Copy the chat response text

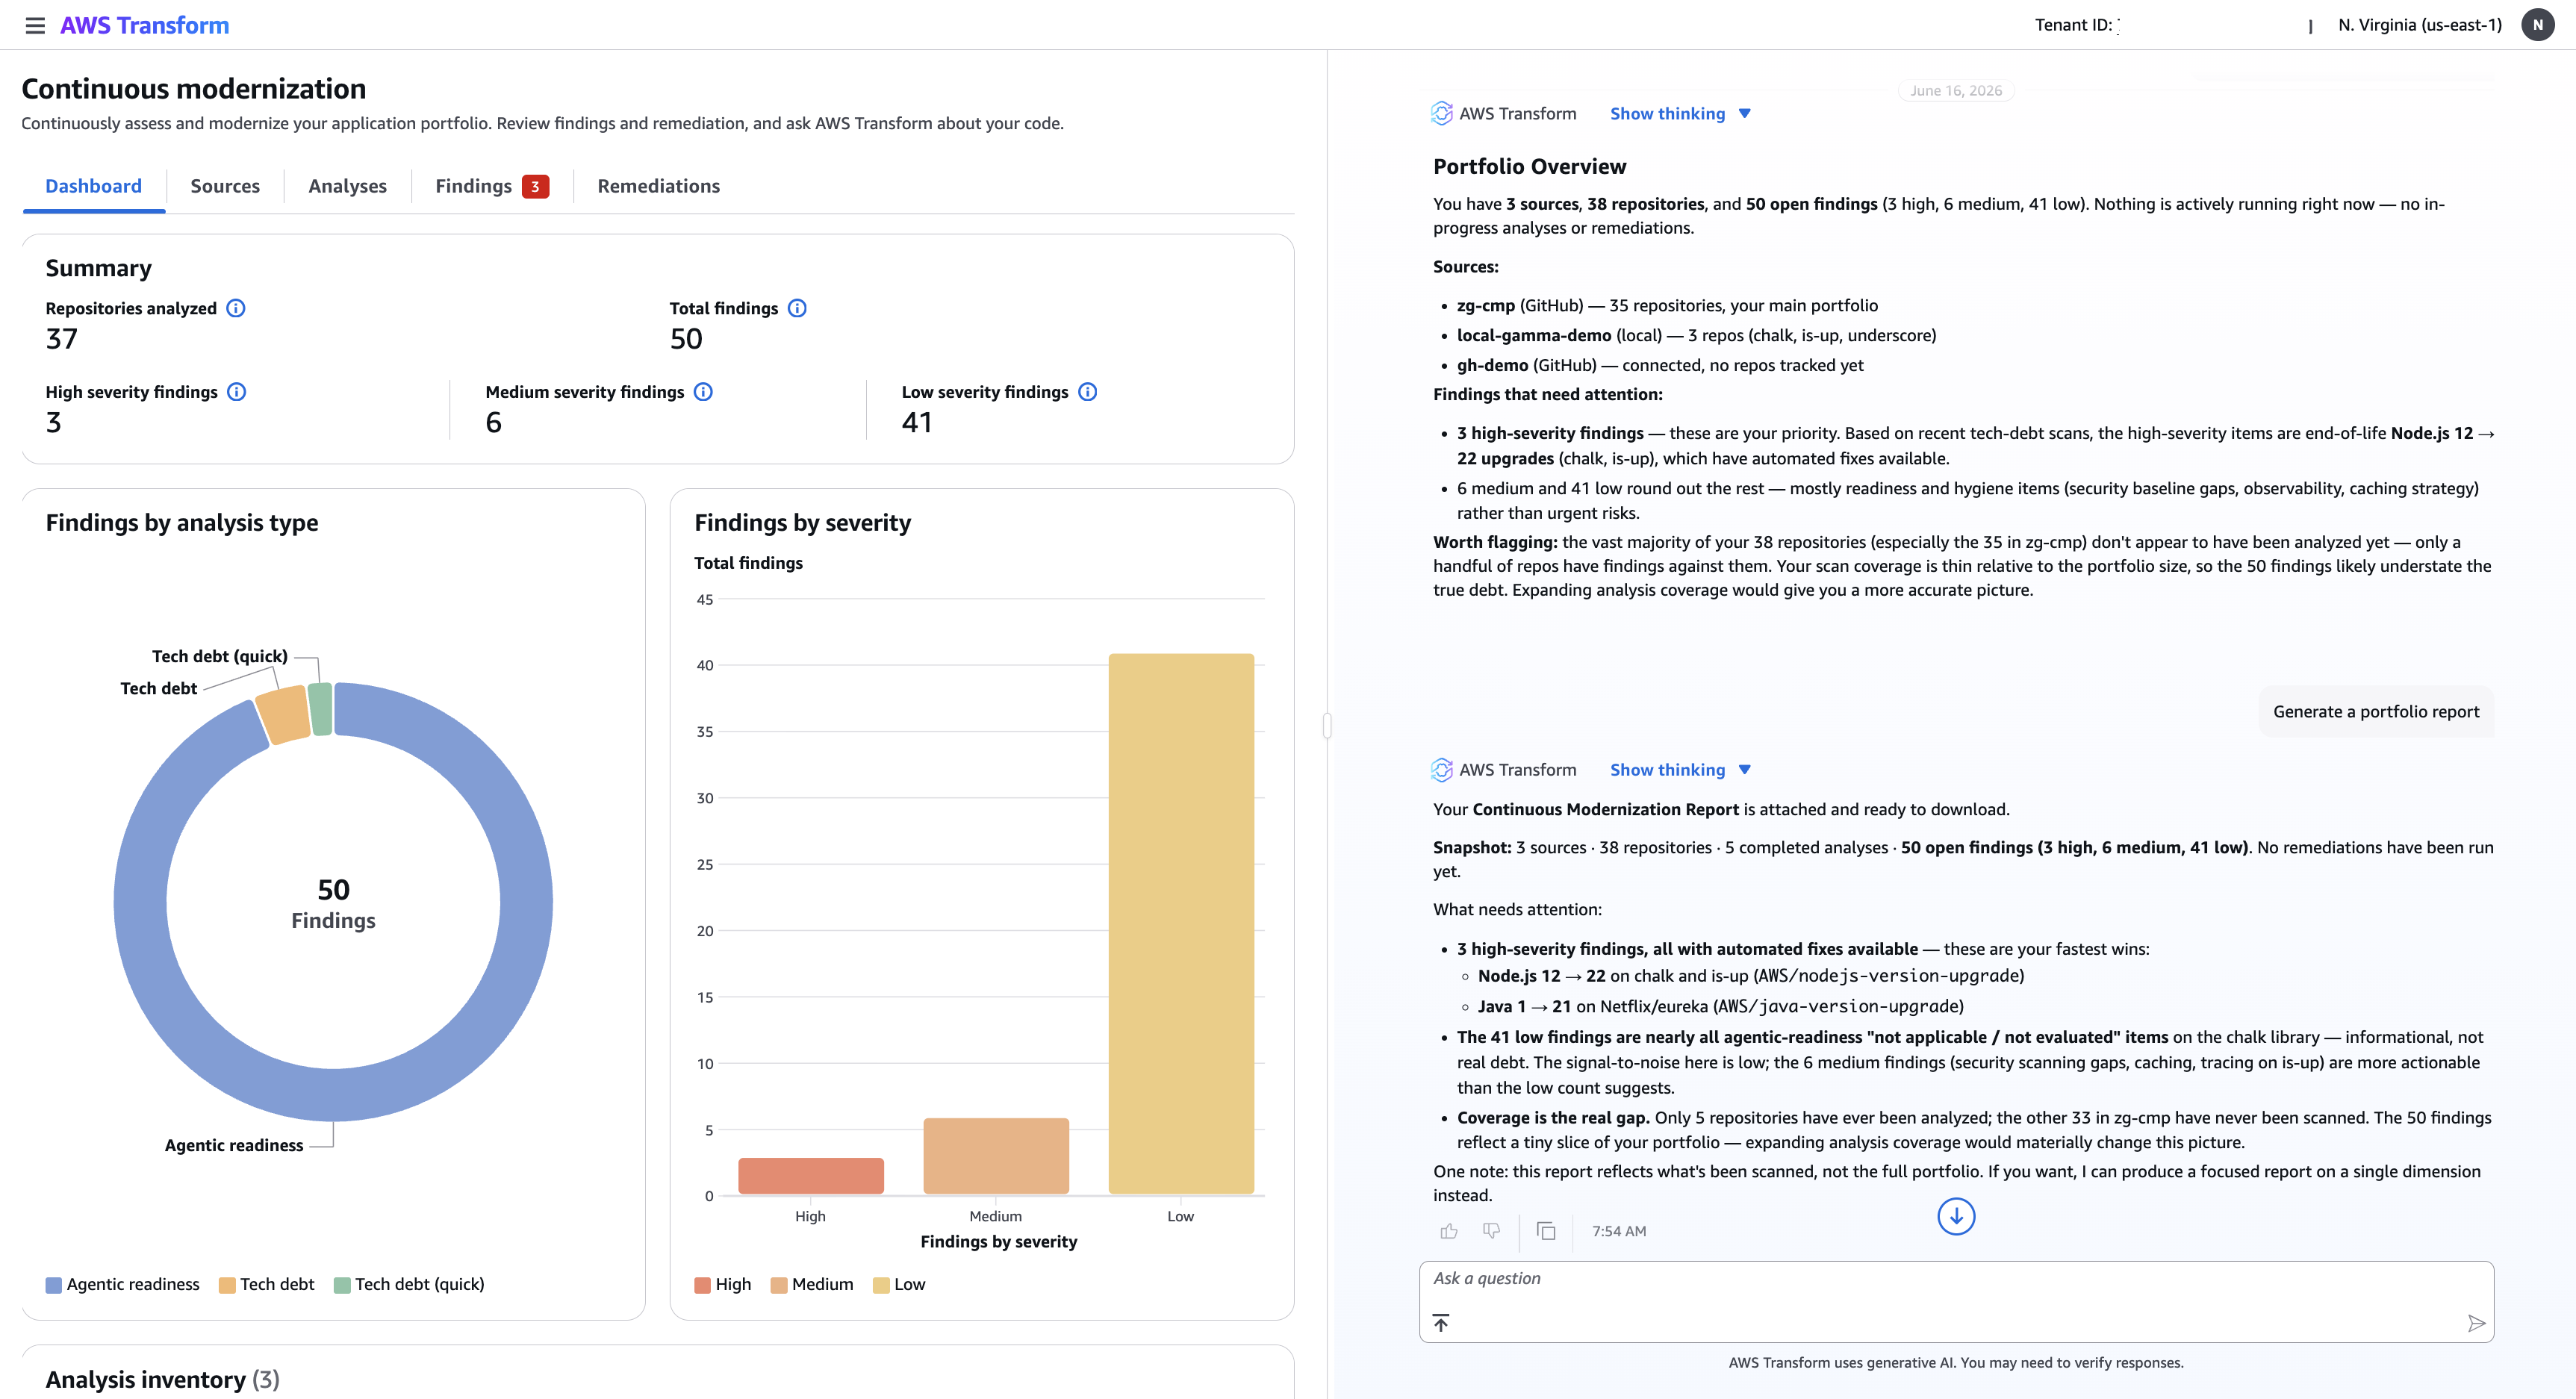1546,1231
